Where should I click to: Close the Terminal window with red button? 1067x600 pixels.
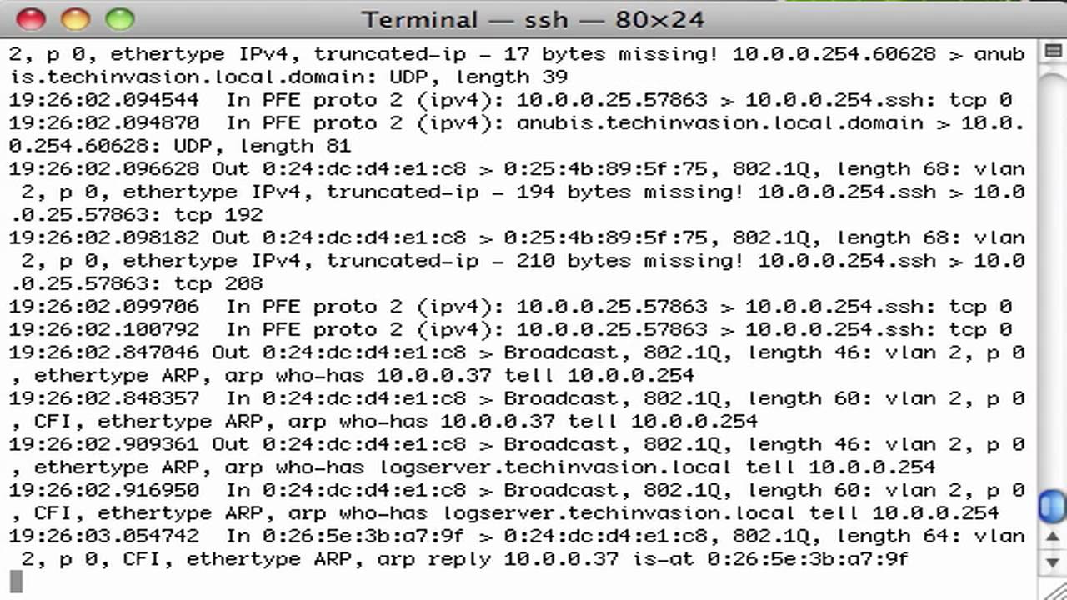click(x=31, y=18)
